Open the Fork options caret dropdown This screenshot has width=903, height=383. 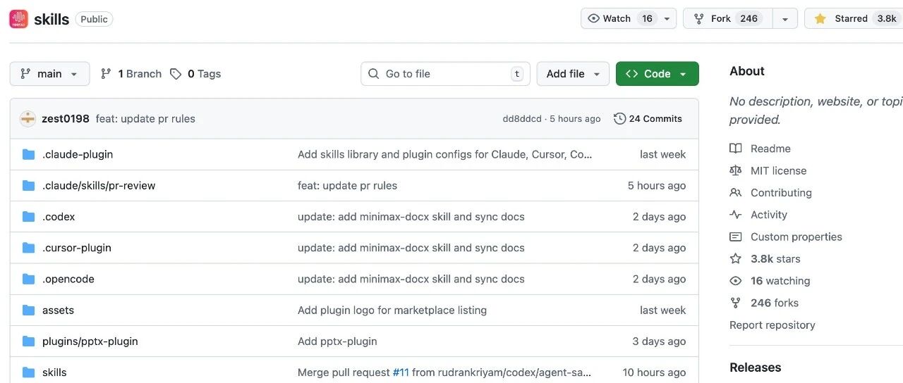click(784, 19)
